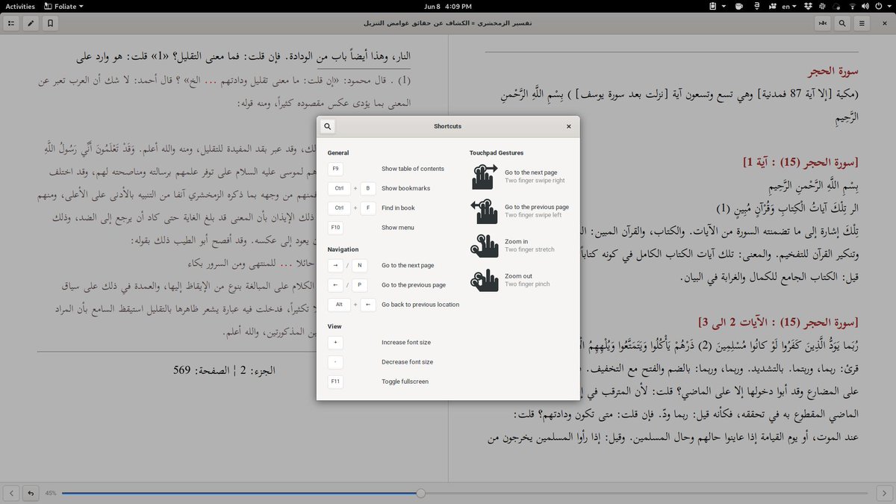Click the cloud sync tray icon
This screenshot has width=896, height=504.
coord(836,6)
